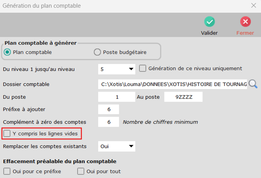Click the green Valider checkmark icon

pos(209,22)
